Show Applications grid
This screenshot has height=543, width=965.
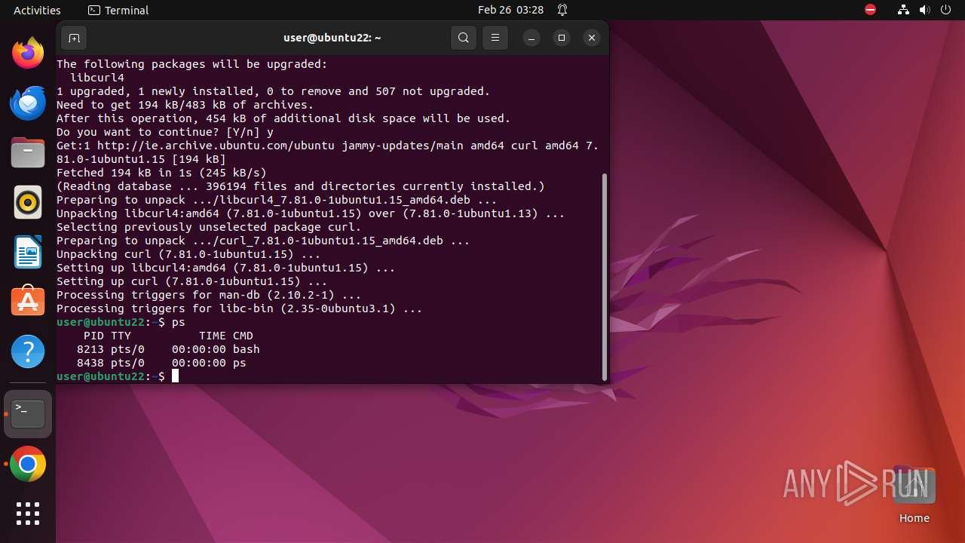(28, 514)
